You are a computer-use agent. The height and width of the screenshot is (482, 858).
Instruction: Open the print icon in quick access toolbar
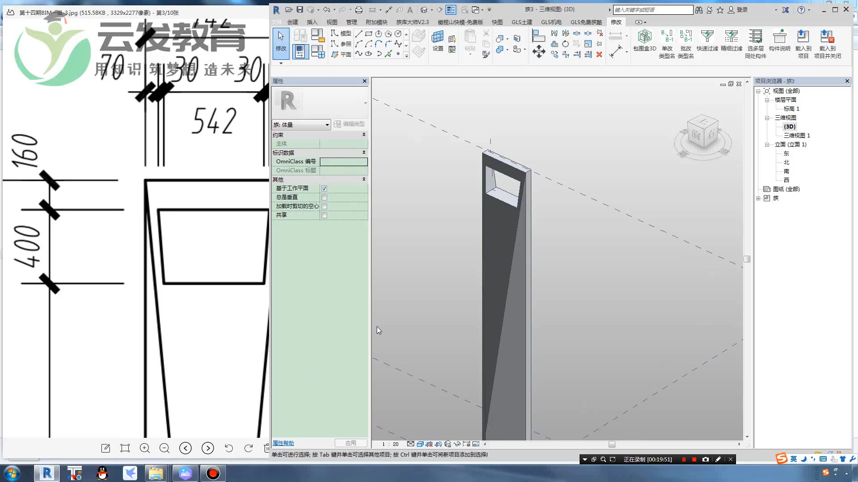(358, 9)
